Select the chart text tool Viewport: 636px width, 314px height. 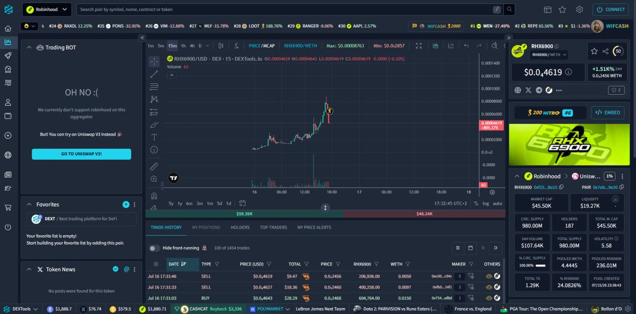[x=154, y=137]
